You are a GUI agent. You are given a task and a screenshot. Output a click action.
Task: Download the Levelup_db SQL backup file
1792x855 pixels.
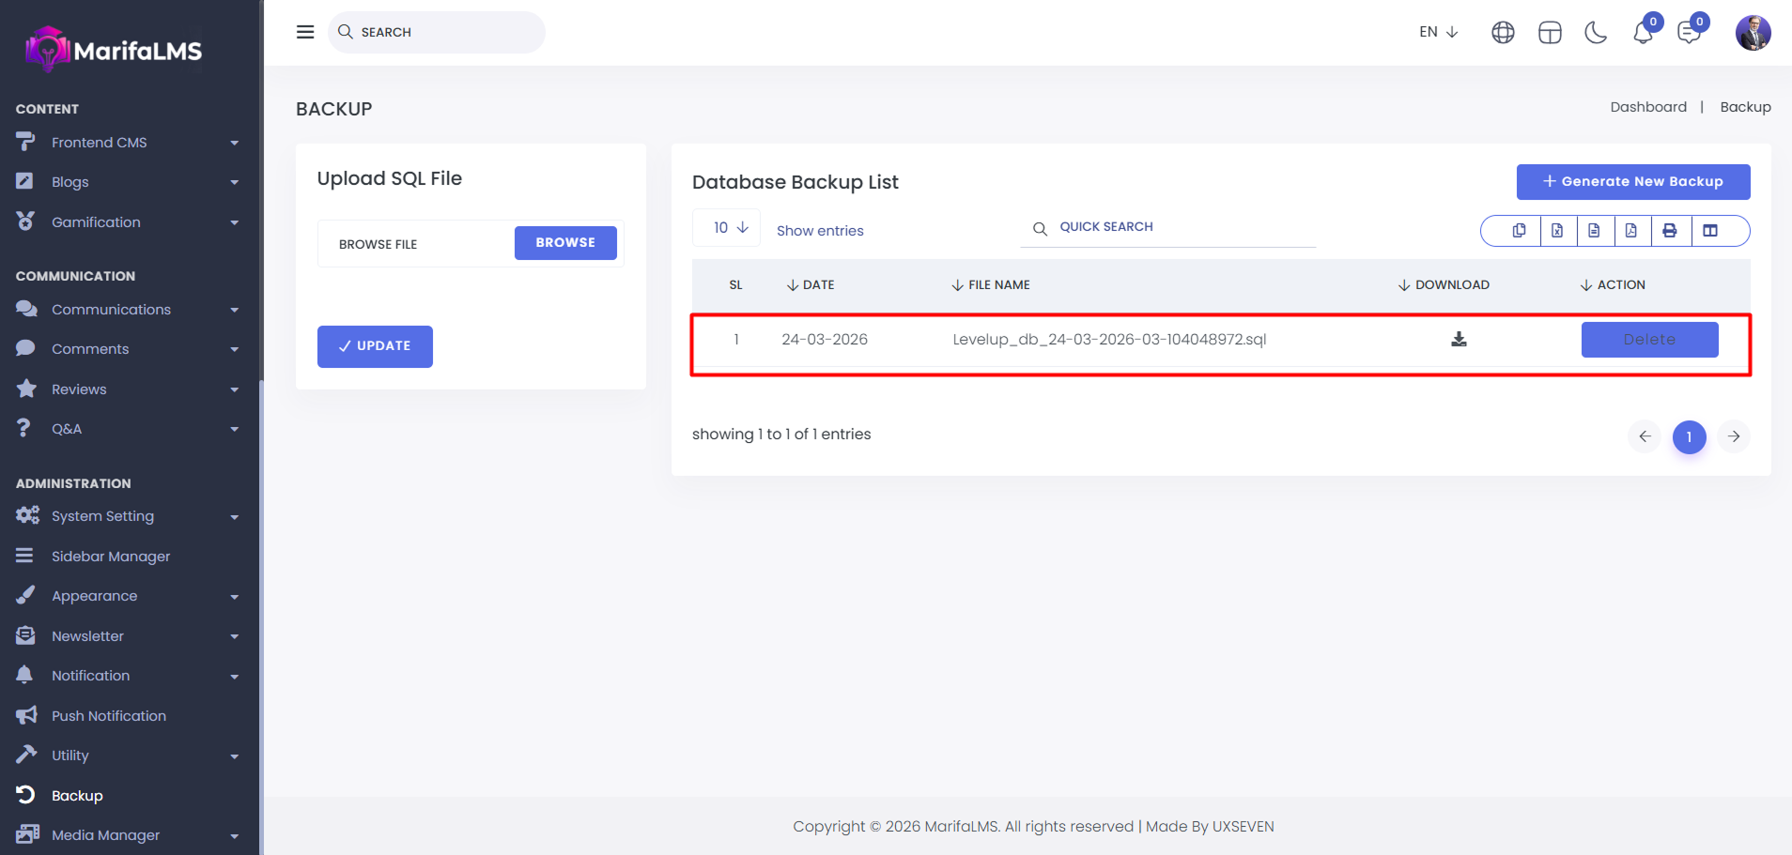(x=1459, y=339)
